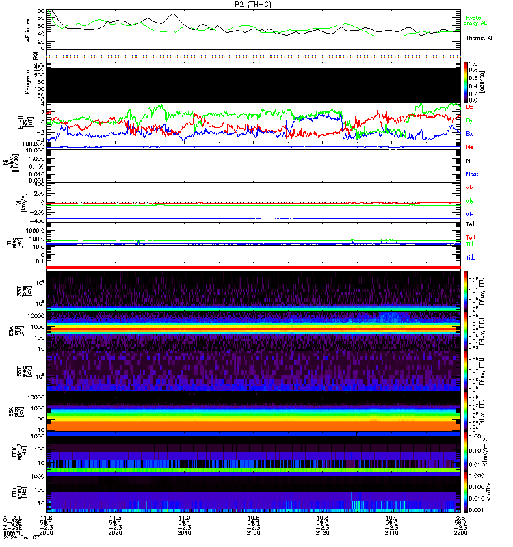The image size is (513, 547).
Task: Click the hhmm row label
Action: pyautogui.click(x=12, y=533)
